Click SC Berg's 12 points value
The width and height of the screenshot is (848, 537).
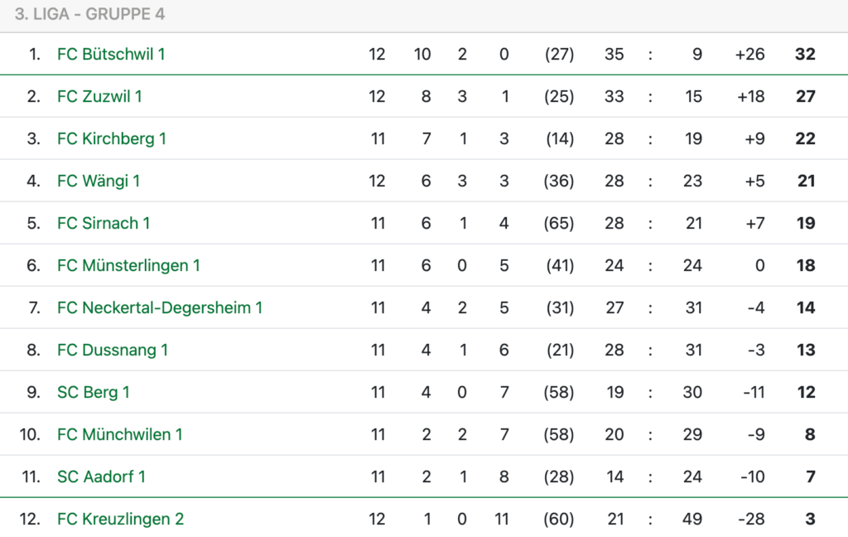point(806,392)
